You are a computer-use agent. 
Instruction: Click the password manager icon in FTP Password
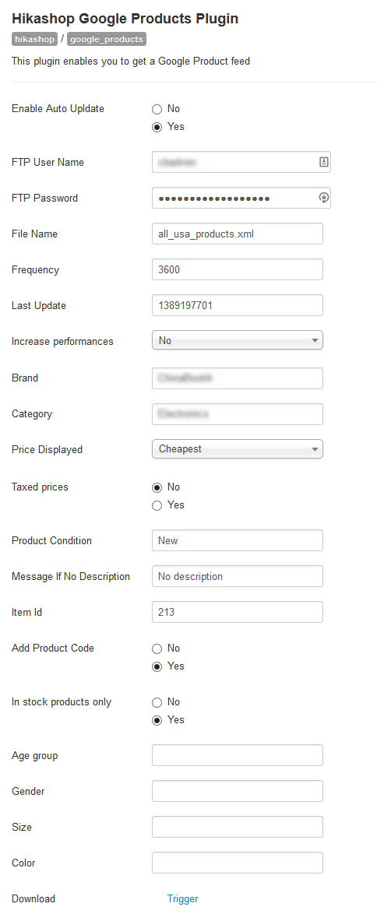[323, 198]
